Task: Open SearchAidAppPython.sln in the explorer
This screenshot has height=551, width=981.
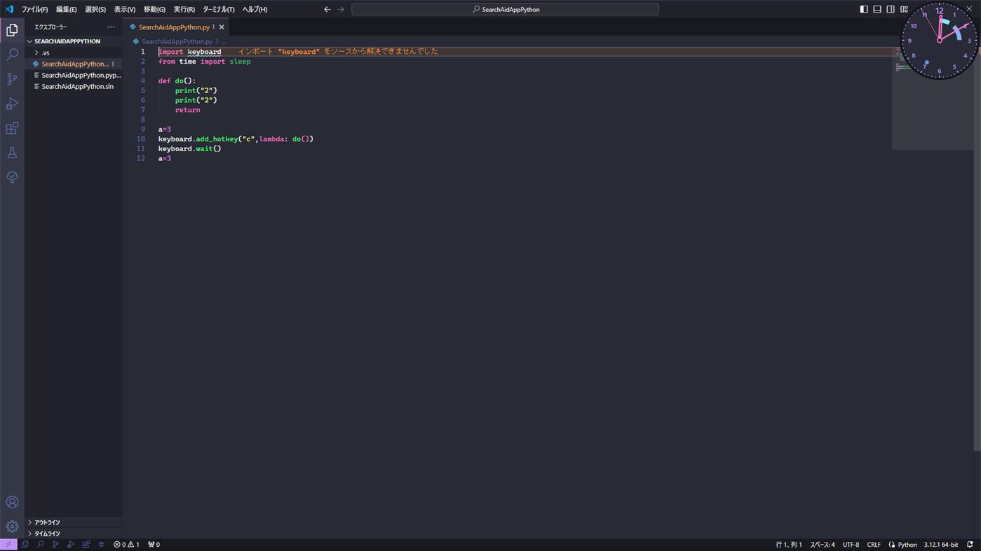Action: pos(74,86)
